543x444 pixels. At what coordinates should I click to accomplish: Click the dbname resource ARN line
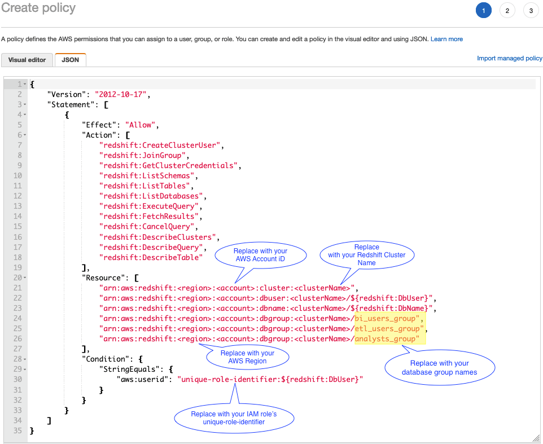click(266, 308)
